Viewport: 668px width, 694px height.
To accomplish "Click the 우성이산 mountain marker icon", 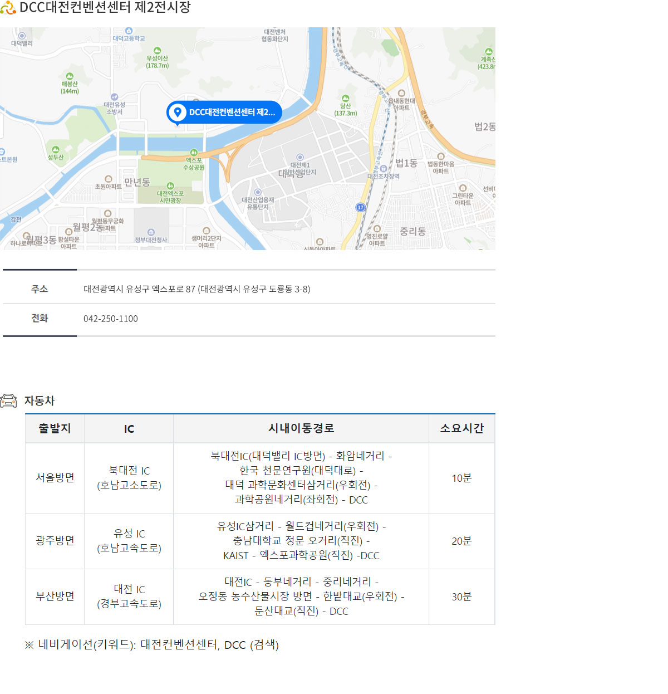I will pos(157,51).
